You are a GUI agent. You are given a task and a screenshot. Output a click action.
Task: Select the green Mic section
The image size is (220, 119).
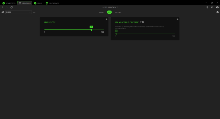pos(109,12)
